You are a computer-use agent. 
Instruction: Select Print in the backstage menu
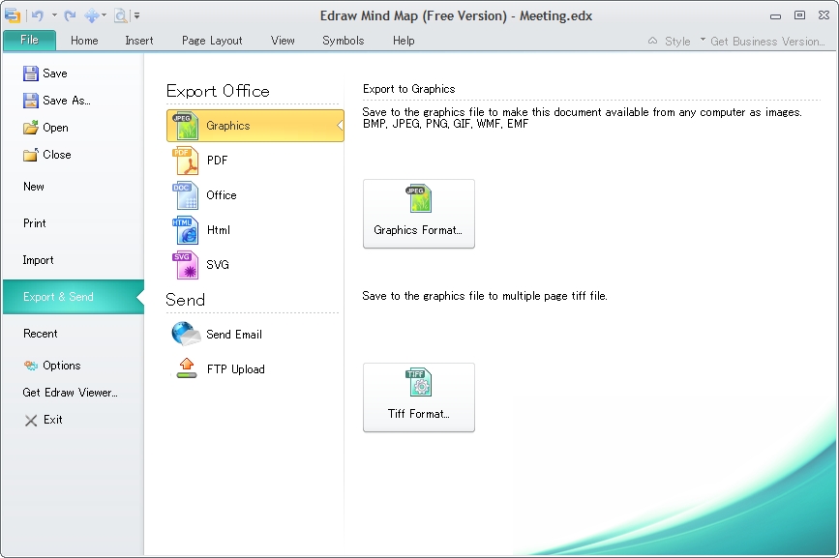click(35, 223)
